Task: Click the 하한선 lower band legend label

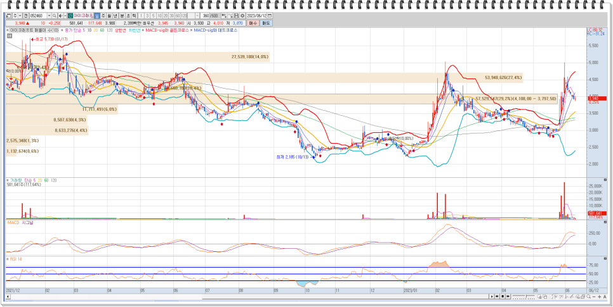Action: coord(135,30)
